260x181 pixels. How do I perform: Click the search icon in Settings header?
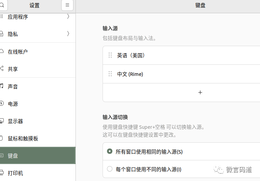[x=1, y=5]
